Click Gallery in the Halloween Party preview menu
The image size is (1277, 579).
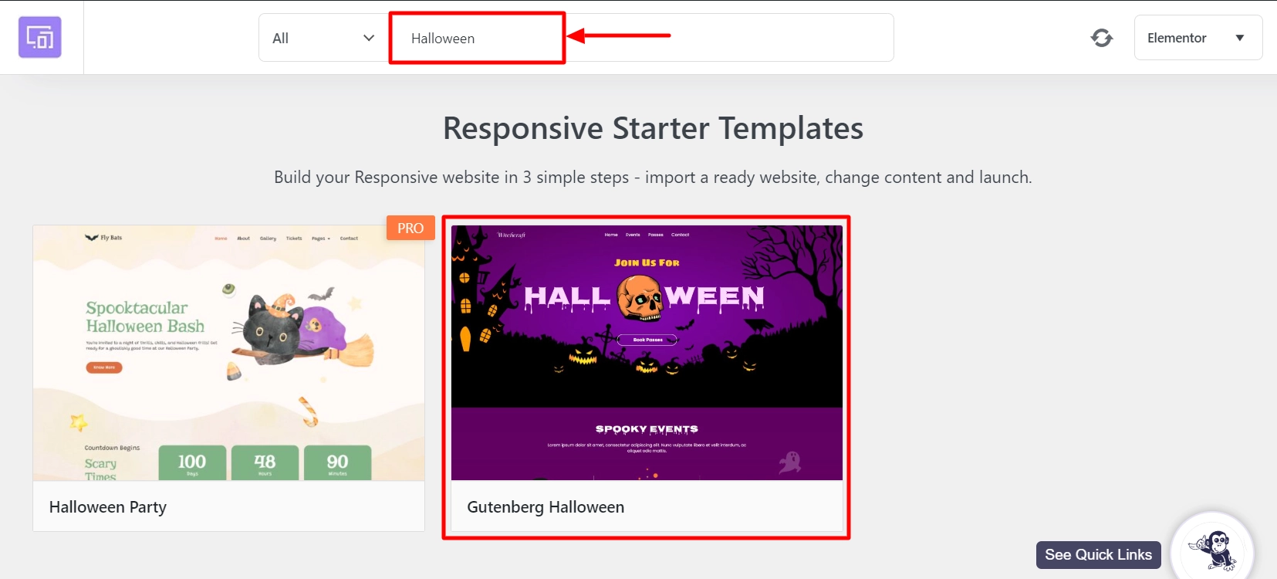[x=268, y=239]
